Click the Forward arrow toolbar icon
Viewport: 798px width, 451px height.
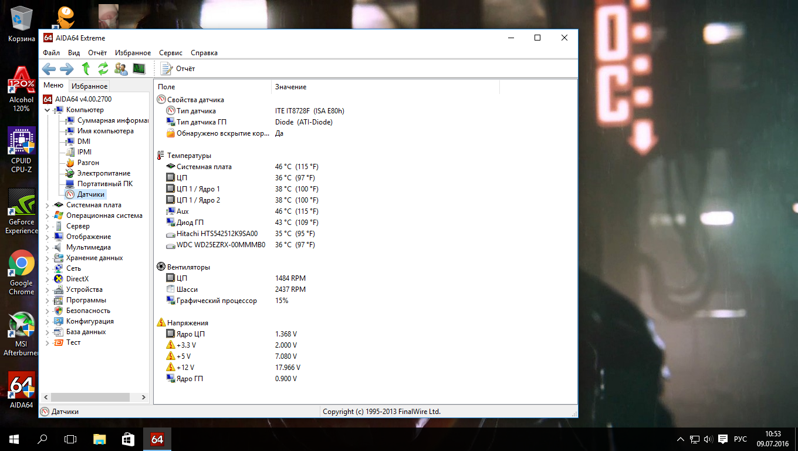coord(66,69)
